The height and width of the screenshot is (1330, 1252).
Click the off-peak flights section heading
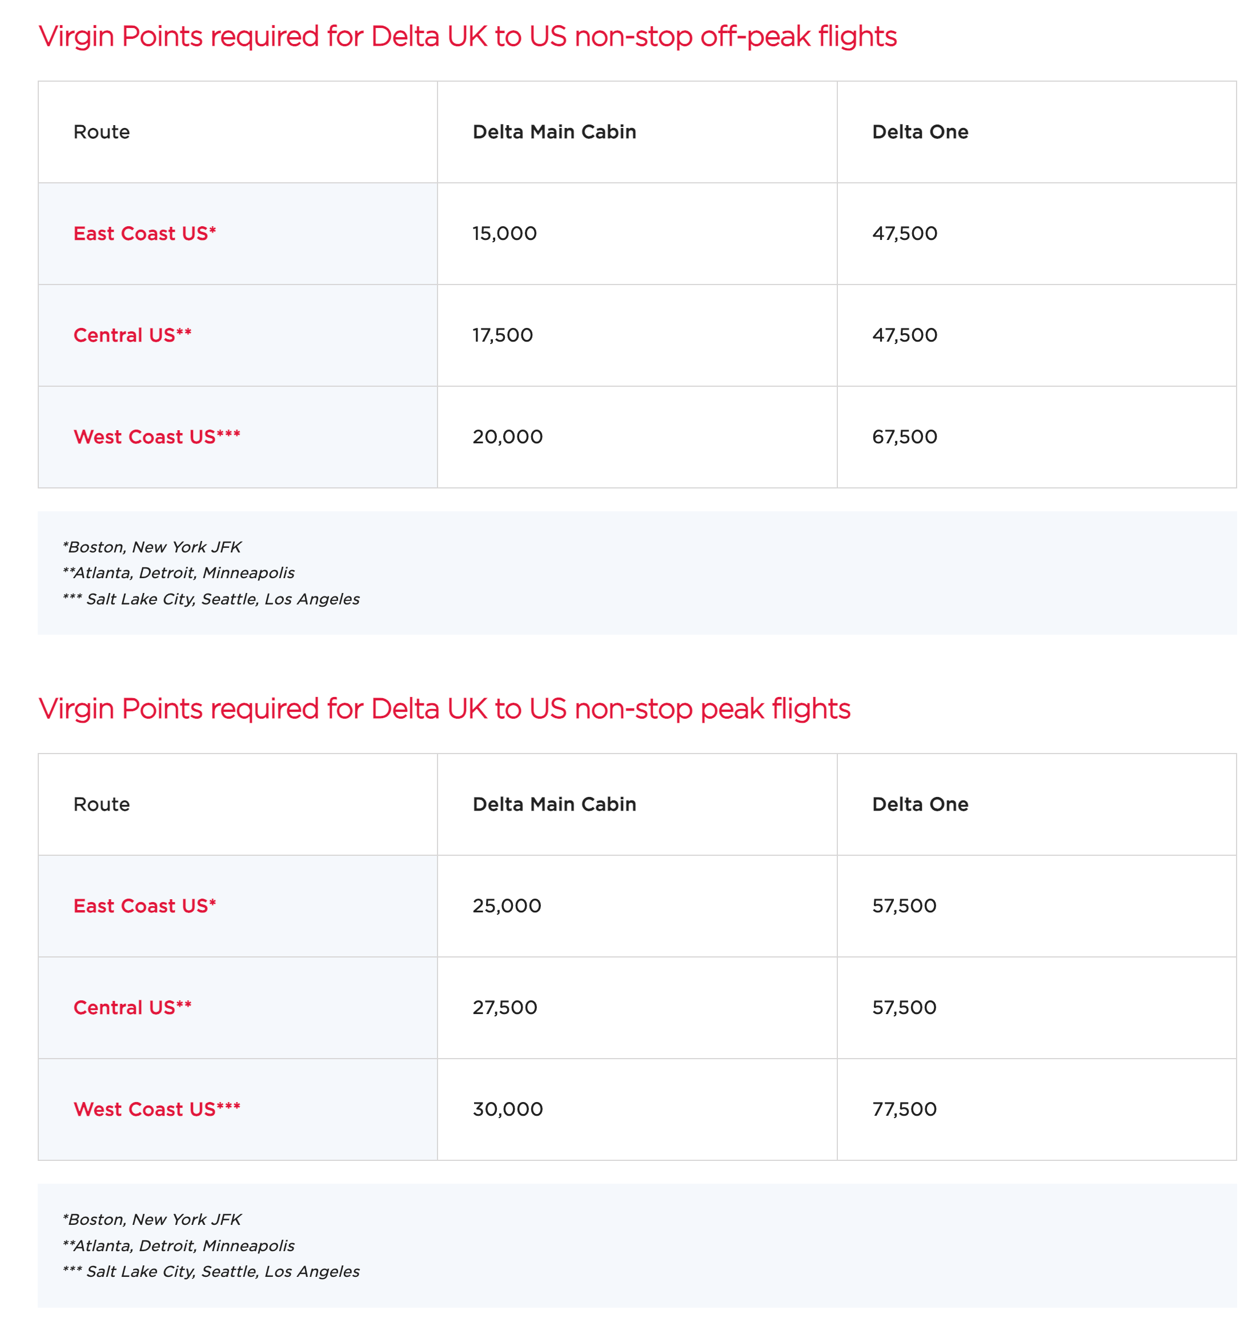(467, 36)
